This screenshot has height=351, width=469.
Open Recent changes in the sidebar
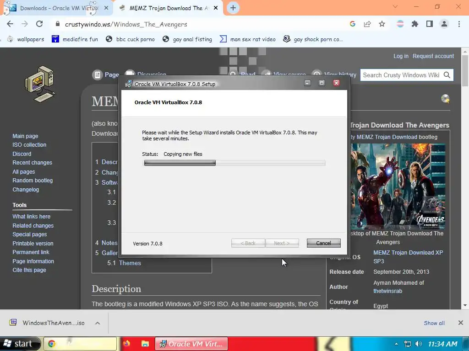point(33,163)
